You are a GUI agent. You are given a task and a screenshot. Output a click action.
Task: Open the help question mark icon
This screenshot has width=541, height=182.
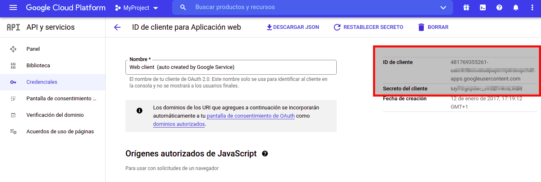(x=499, y=8)
